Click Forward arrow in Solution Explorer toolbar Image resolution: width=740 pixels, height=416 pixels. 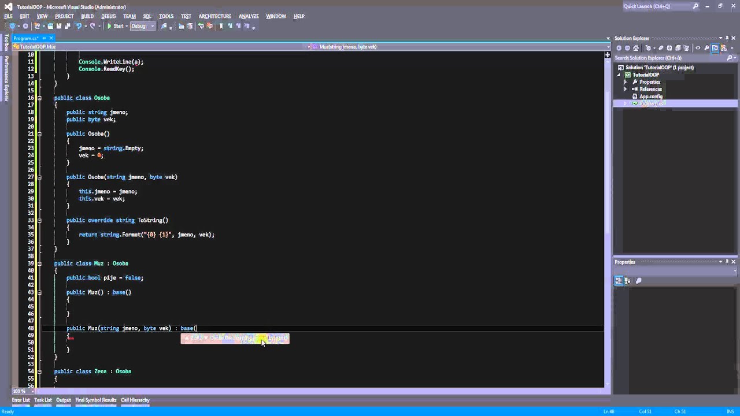tap(627, 48)
